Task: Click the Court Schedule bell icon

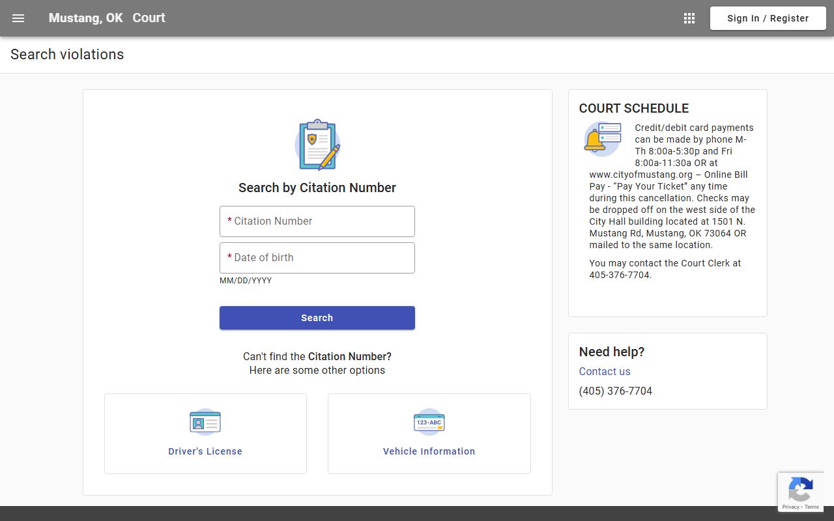Action: (601, 139)
